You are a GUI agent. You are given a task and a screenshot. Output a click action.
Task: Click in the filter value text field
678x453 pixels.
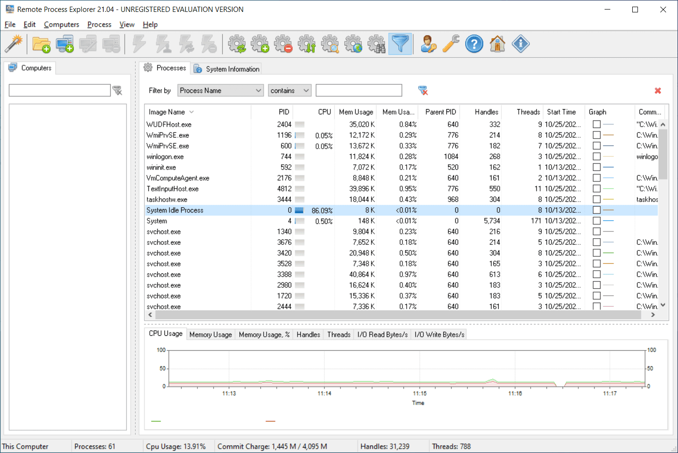tap(359, 91)
